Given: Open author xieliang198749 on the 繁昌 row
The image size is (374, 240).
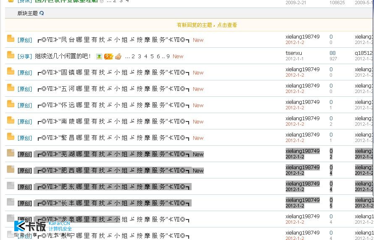Looking at the screenshot, I should click(303, 135).
